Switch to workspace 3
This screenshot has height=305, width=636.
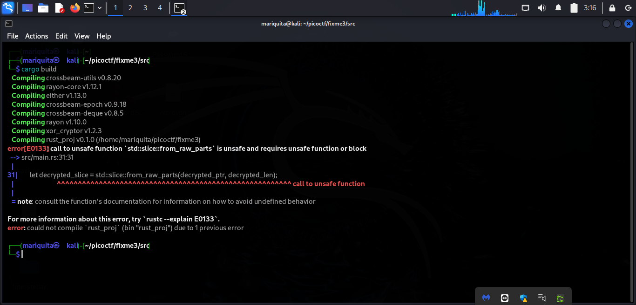(145, 8)
